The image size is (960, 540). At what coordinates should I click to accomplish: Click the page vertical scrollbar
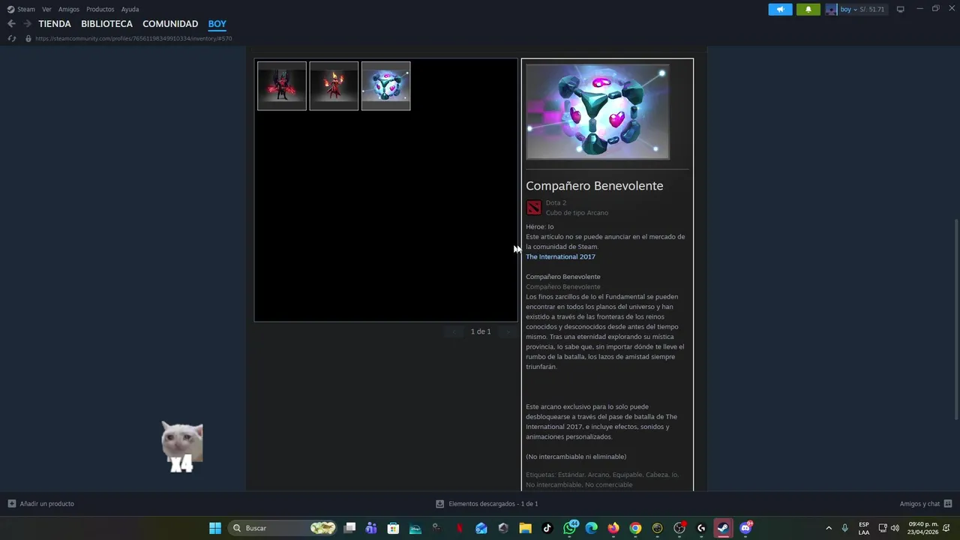(x=956, y=319)
